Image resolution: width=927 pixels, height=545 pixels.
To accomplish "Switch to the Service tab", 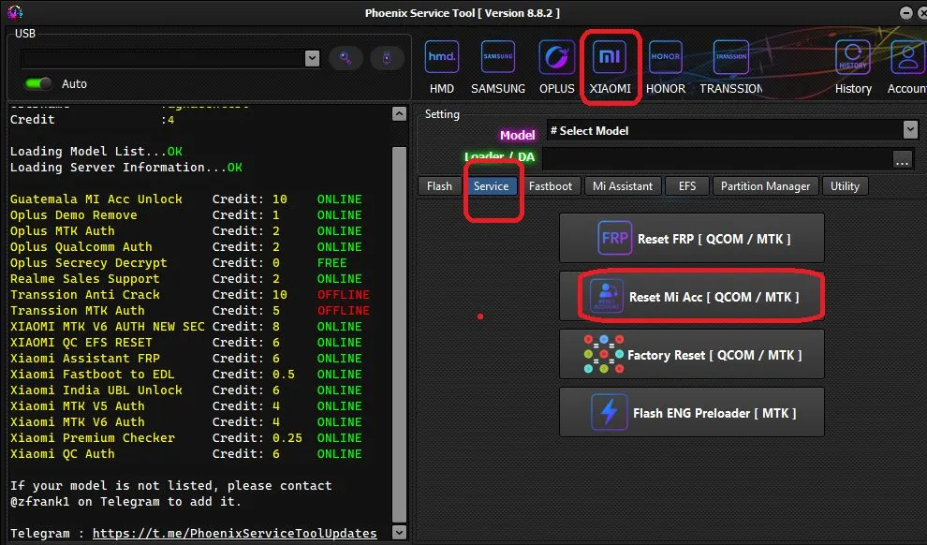I will tap(491, 186).
